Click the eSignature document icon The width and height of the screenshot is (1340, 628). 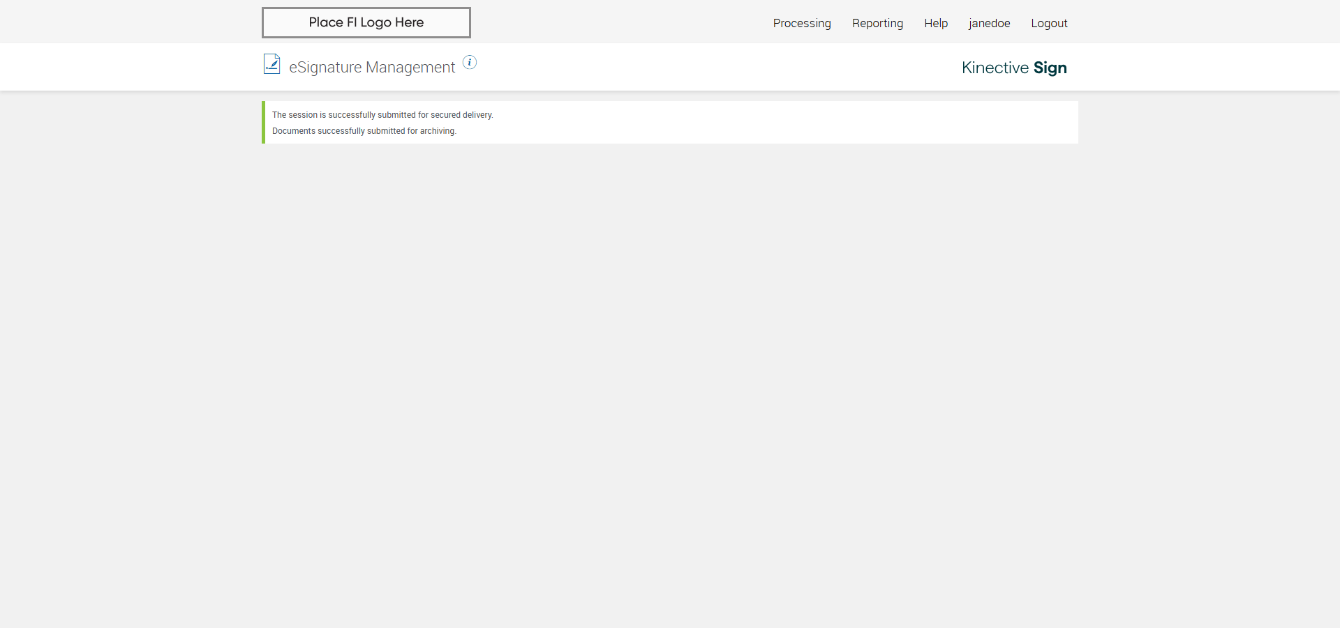[271, 64]
